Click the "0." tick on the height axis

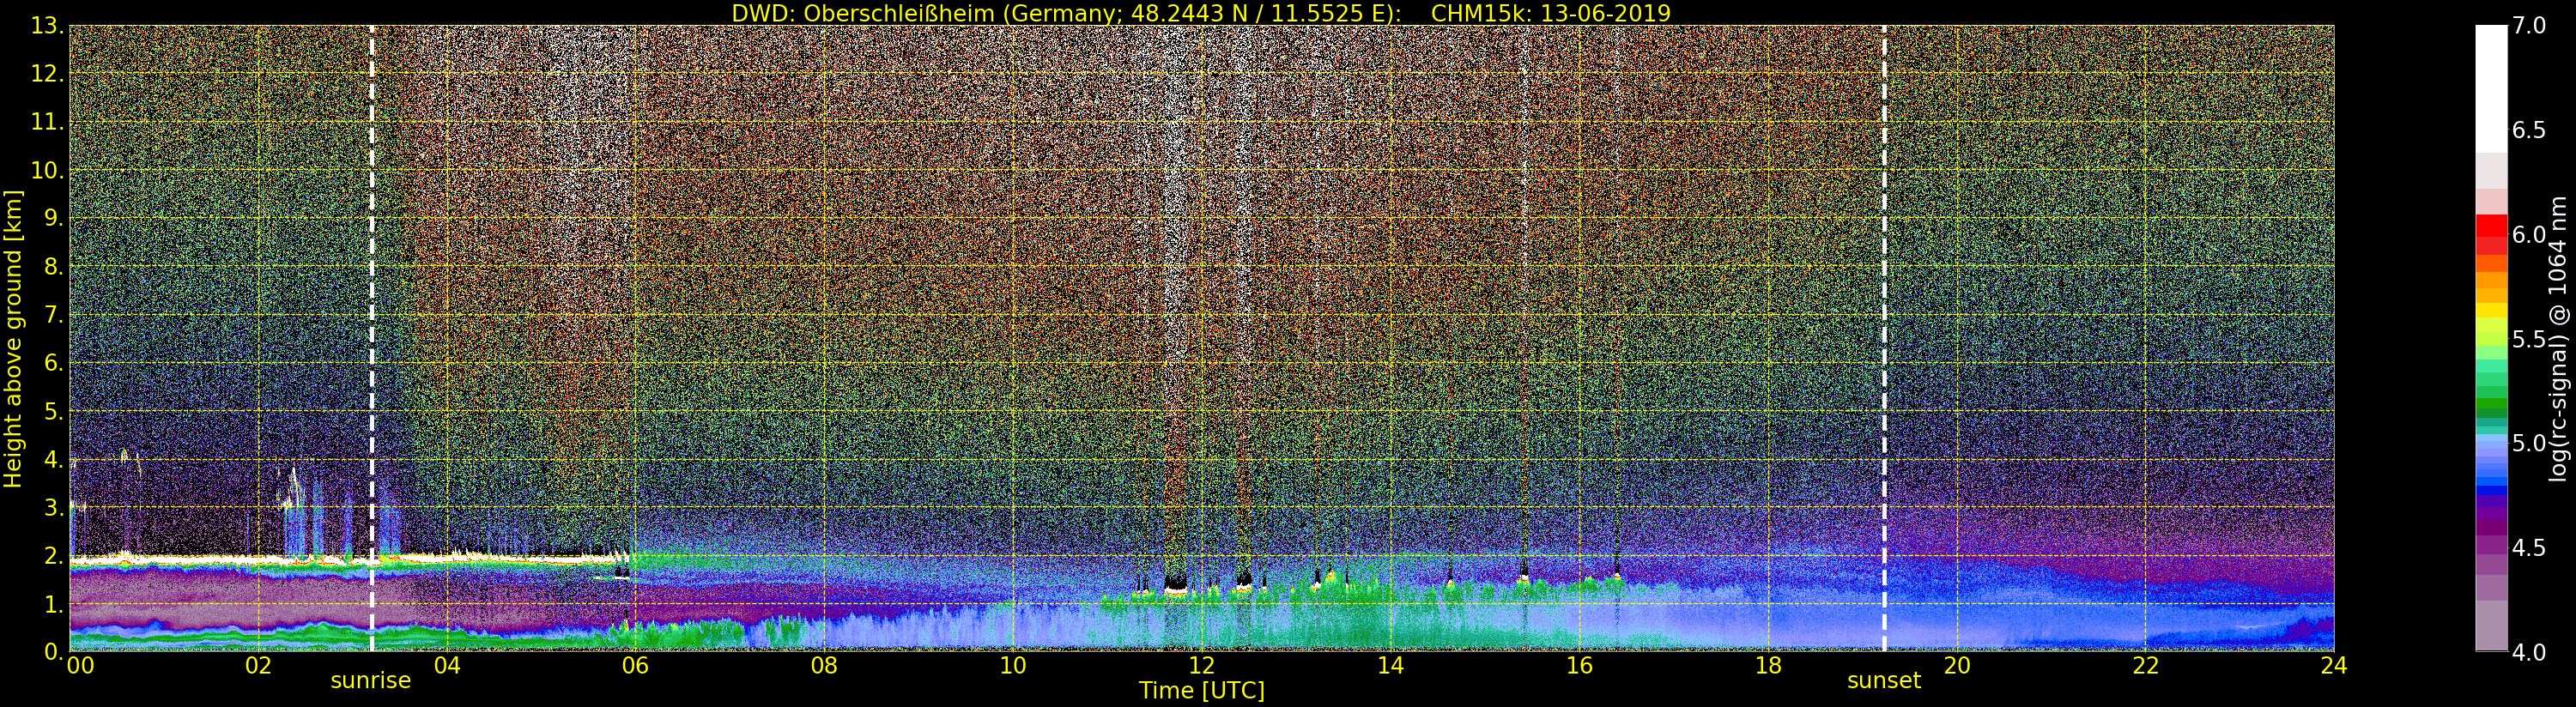pyautogui.click(x=55, y=651)
